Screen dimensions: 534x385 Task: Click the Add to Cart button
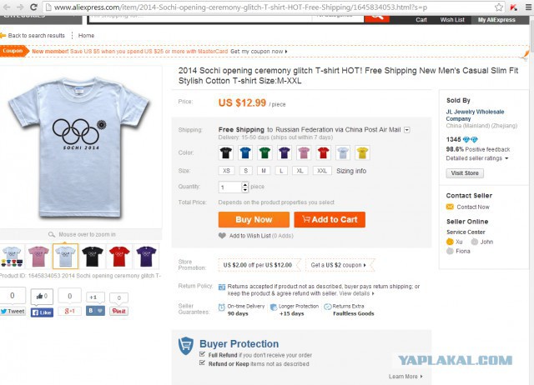click(x=329, y=219)
